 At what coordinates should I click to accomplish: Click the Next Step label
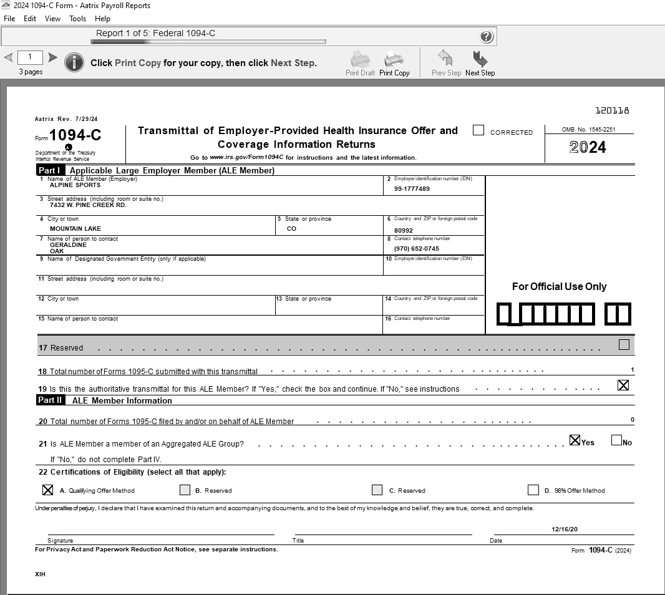pos(480,73)
